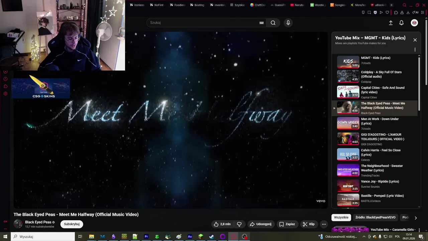
Task: Switch to the CraftCon browser tab
Action: pos(258,5)
